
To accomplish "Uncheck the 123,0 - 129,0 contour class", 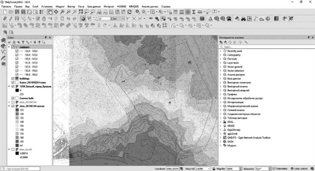I will 17,51.
